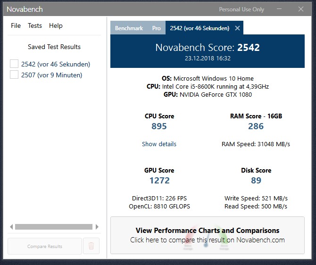Select the 2542 (vor 46 Sekunden) tab
The height and width of the screenshot is (265, 316).
tap(200, 28)
